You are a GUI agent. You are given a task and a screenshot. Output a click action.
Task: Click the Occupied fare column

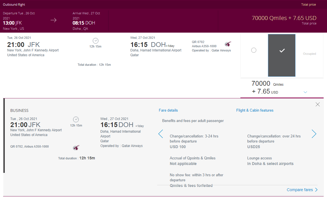[x=309, y=54]
